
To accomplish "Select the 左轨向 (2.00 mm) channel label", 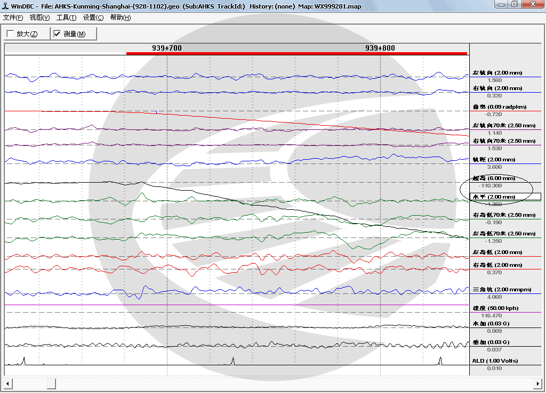I will (497, 72).
